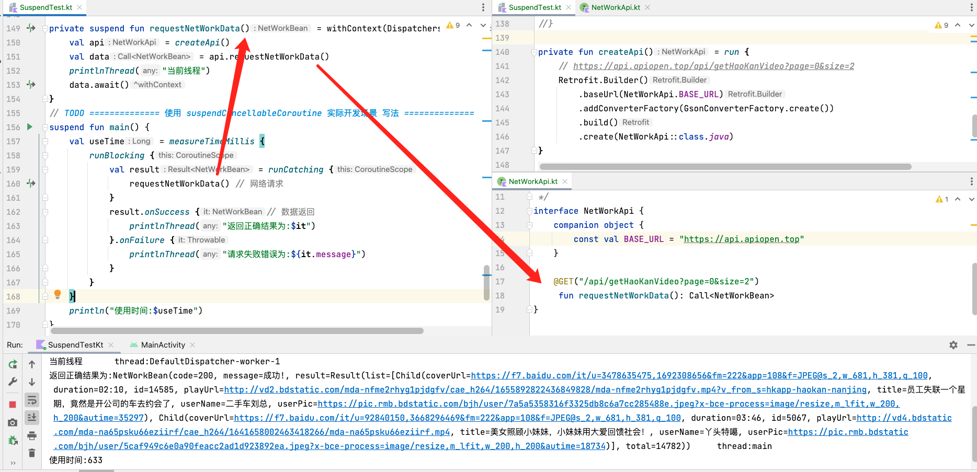Run main function via green gutter arrow
Image resolution: width=977 pixels, height=472 pixels.
30,126
